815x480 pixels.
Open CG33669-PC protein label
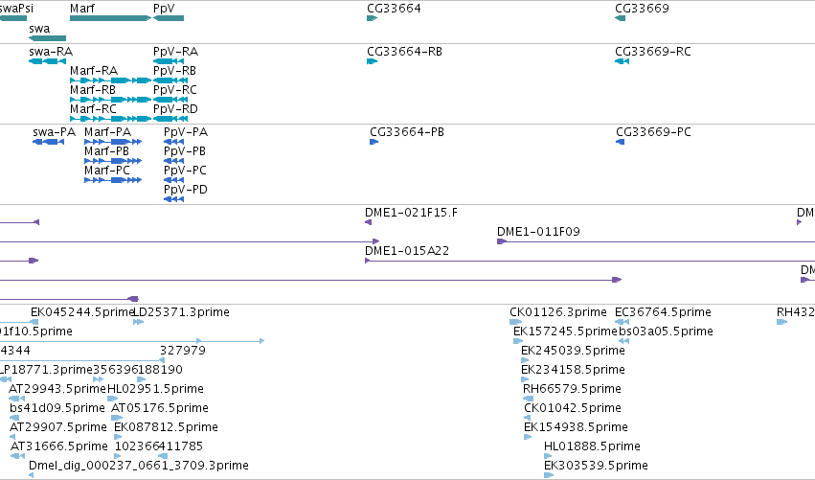click(653, 132)
